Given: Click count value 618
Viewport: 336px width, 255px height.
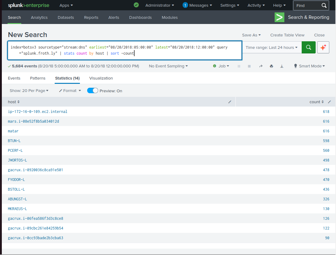Looking at the screenshot, I should 326,111.
